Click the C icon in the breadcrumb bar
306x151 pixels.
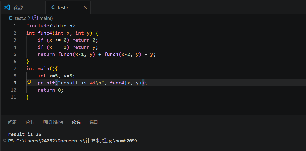pos(10,18)
